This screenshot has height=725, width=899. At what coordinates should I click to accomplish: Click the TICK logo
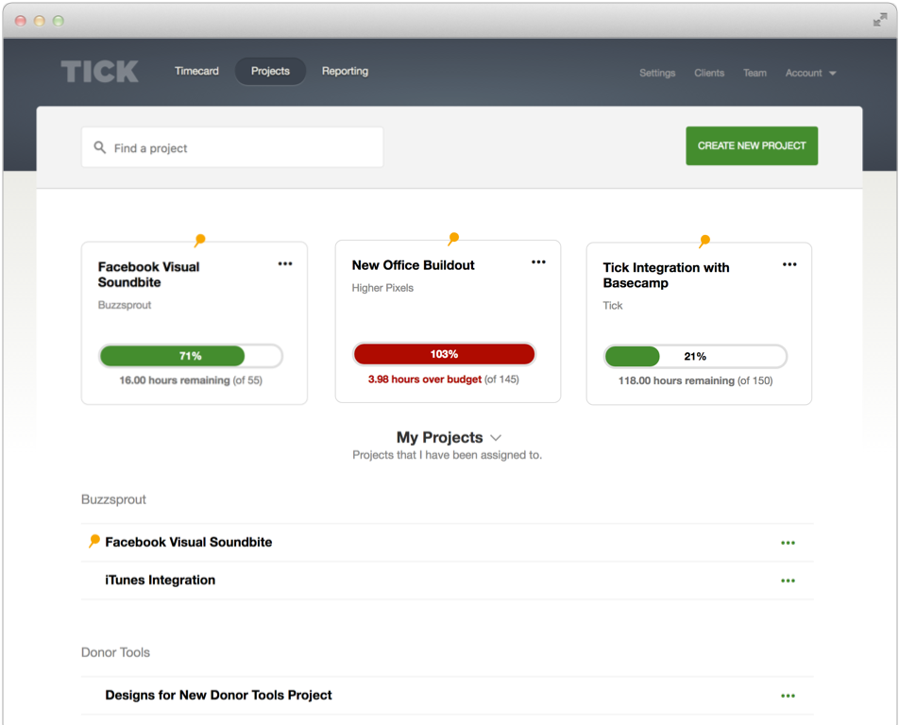(99, 72)
